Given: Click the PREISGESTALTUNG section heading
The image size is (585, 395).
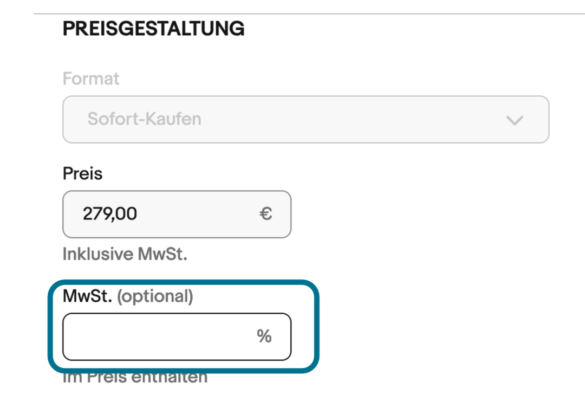Looking at the screenshot, I should [153, 29].
